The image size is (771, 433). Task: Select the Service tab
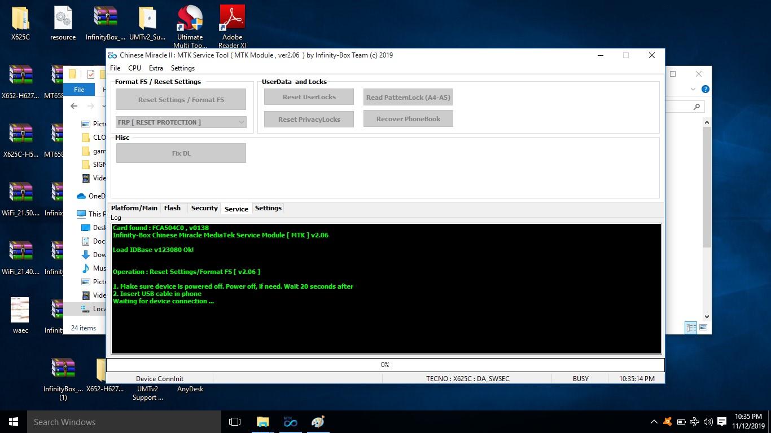(236, 209)
